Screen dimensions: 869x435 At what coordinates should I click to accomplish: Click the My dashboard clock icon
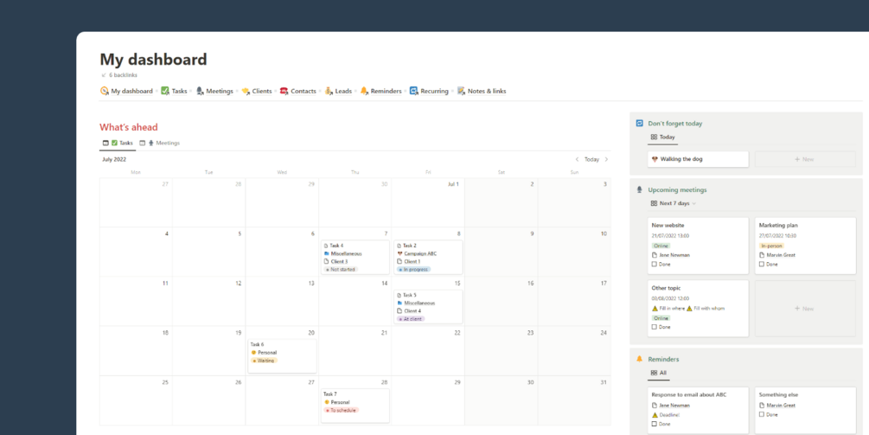pos(104,91)
